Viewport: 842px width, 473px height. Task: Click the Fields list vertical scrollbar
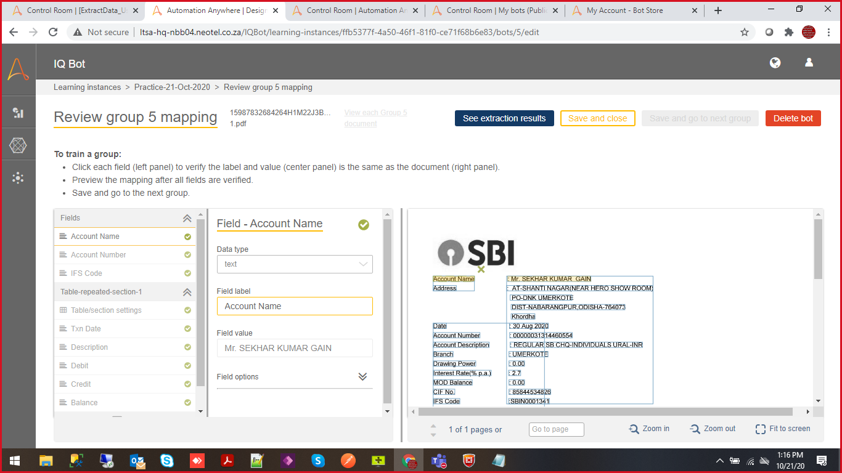(x=200, y=302)
